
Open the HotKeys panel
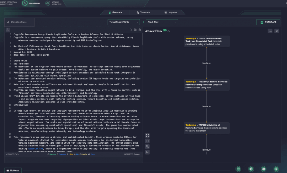(x=13, y=170)
